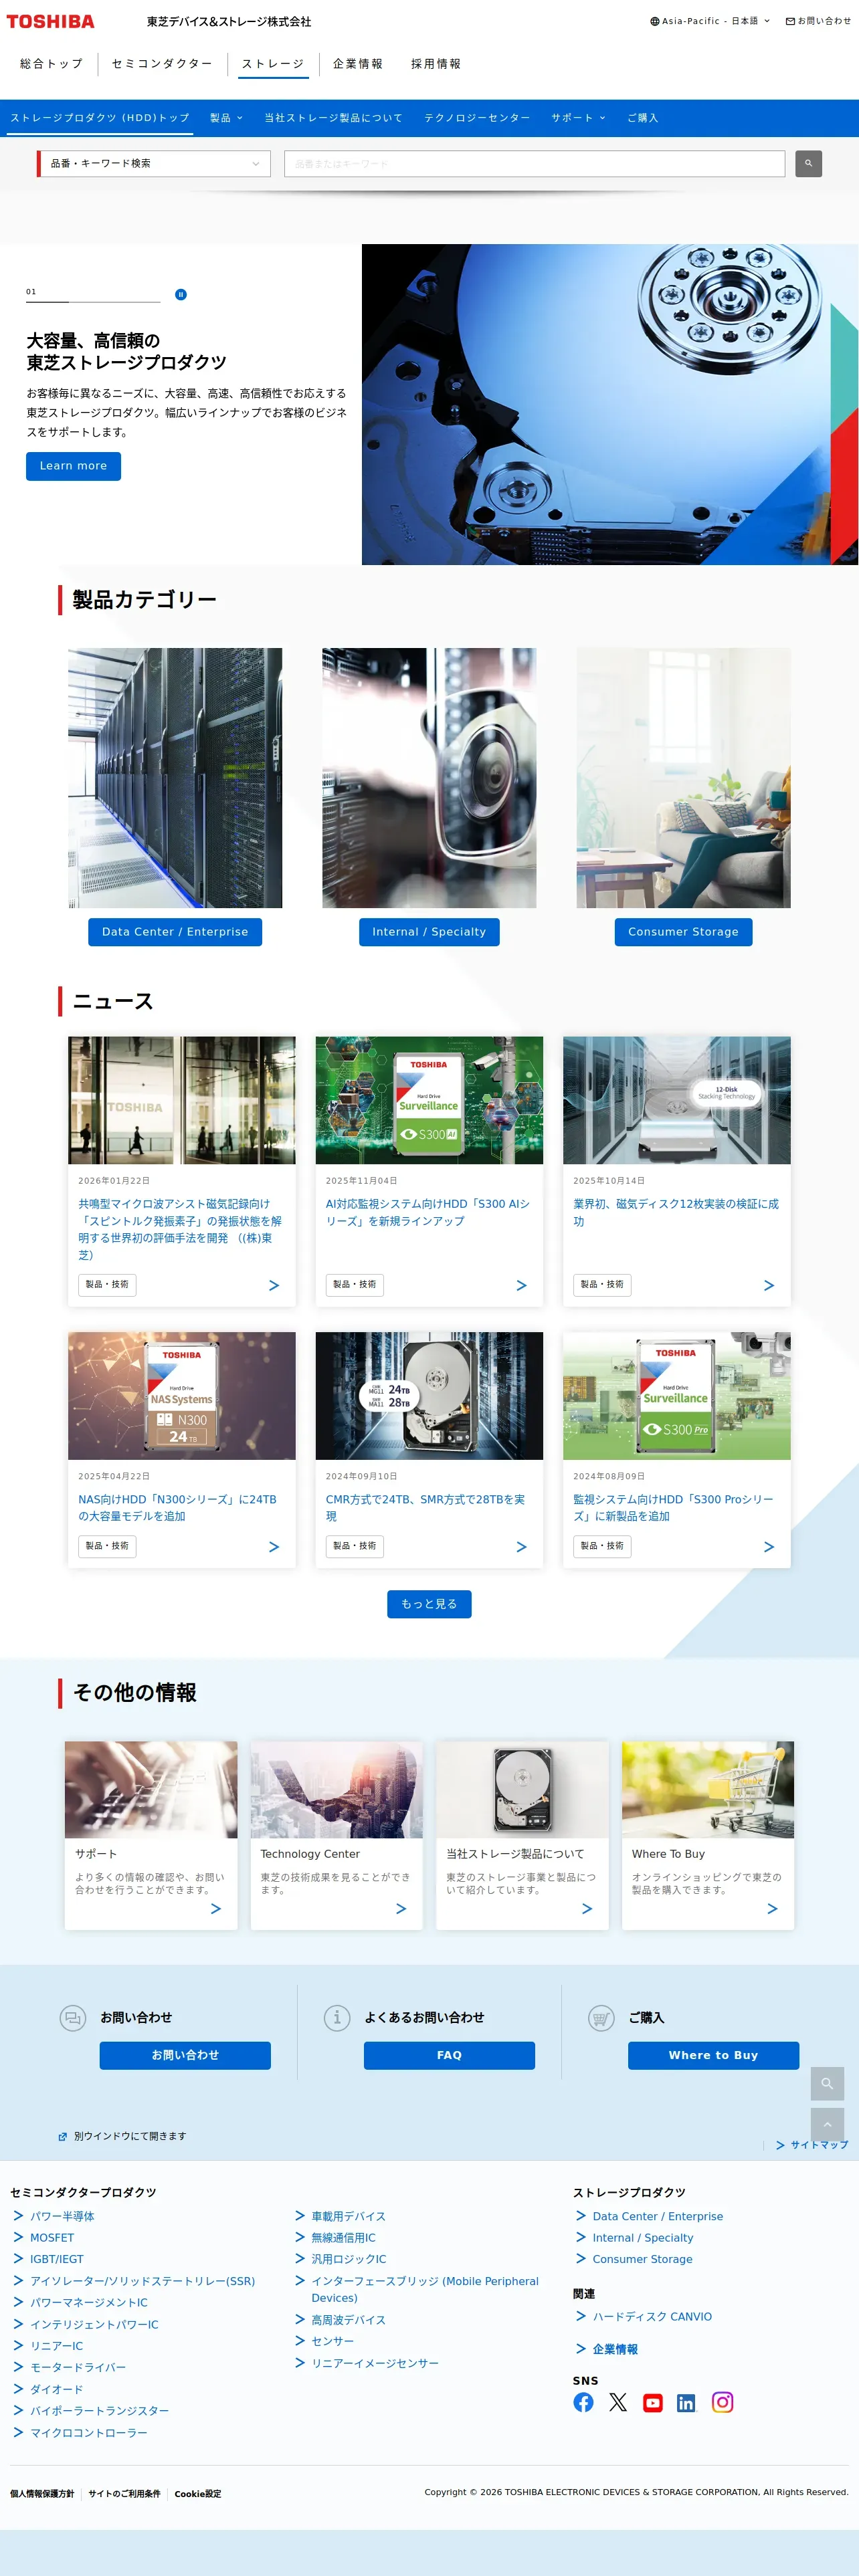Click arrow on Where To Buy card

pyautogui.click(x=772, y=1908)
